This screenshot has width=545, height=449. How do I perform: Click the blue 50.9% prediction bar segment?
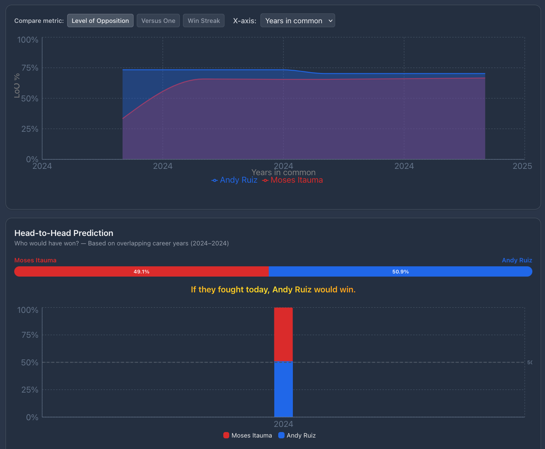(x=400, y=271)
